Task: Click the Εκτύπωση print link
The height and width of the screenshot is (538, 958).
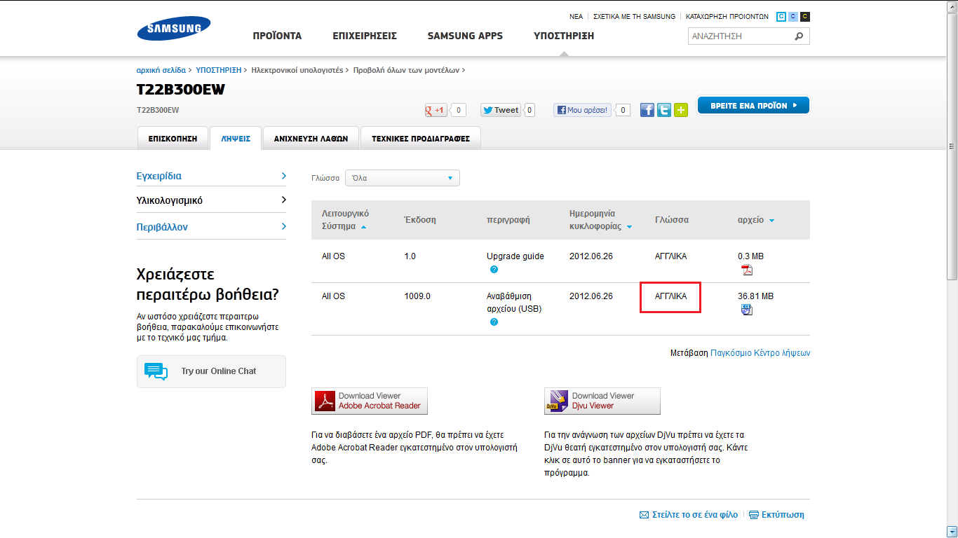Action: (x=783, y=515)
